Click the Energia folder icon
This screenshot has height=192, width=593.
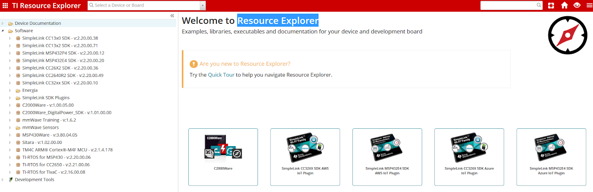[18, 91]
